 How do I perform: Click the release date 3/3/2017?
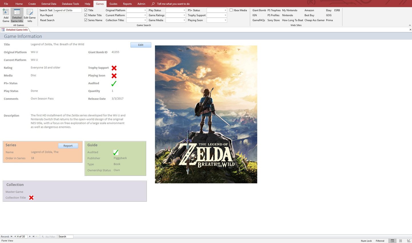pos(118,99)
